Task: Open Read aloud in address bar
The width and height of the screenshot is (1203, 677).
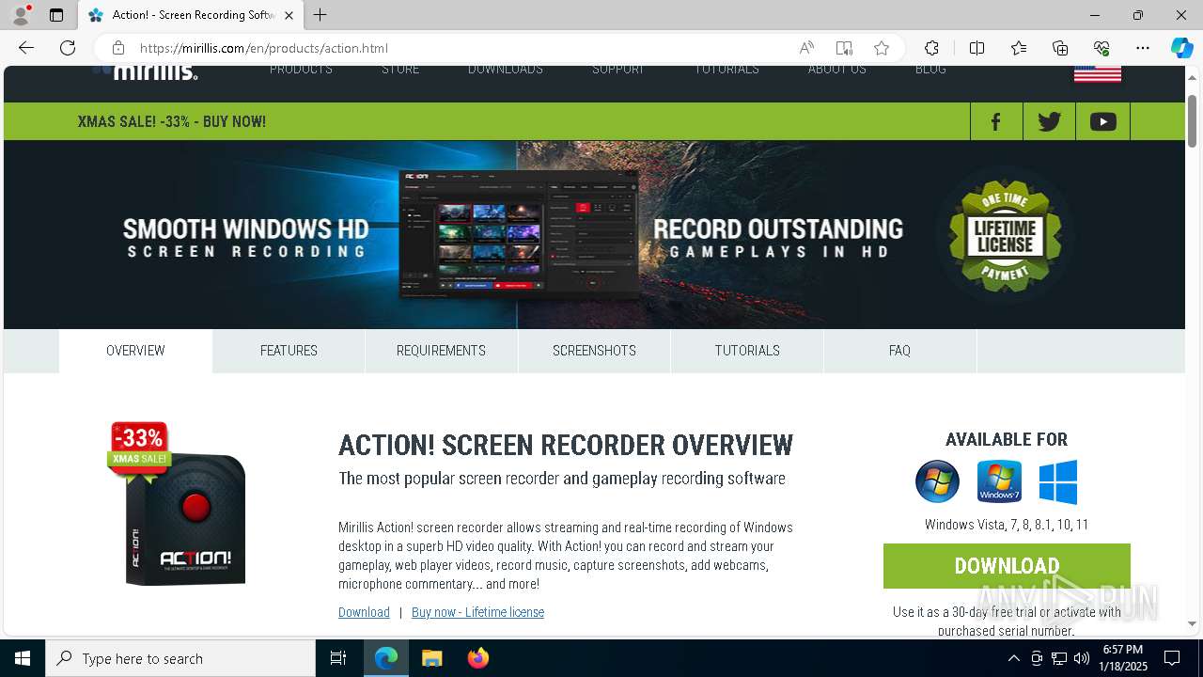Action: 806,48
